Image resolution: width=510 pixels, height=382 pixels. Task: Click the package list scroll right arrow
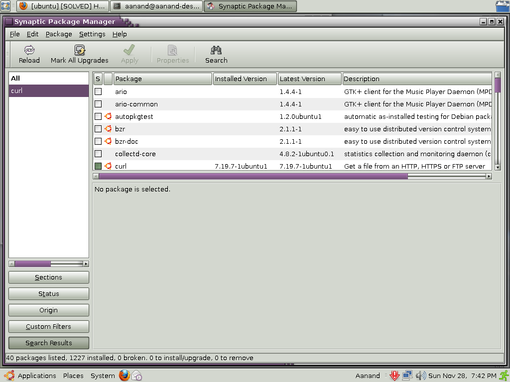(x=489, y=176)
